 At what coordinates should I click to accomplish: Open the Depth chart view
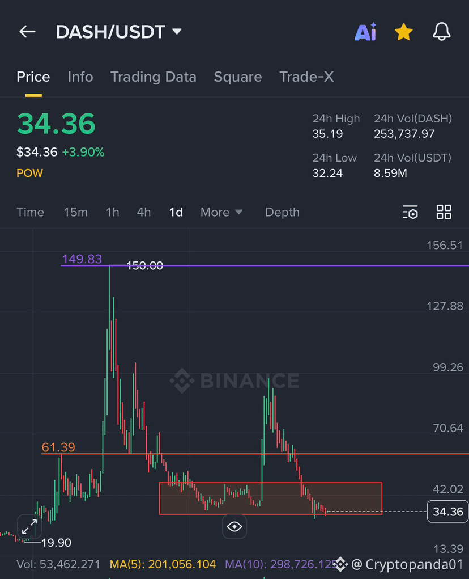tap(283, 212)
